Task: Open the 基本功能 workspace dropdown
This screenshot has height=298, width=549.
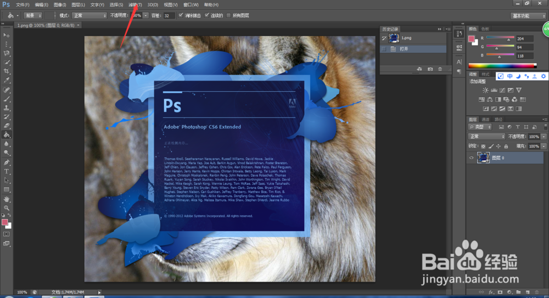Action: coord(528,16)
